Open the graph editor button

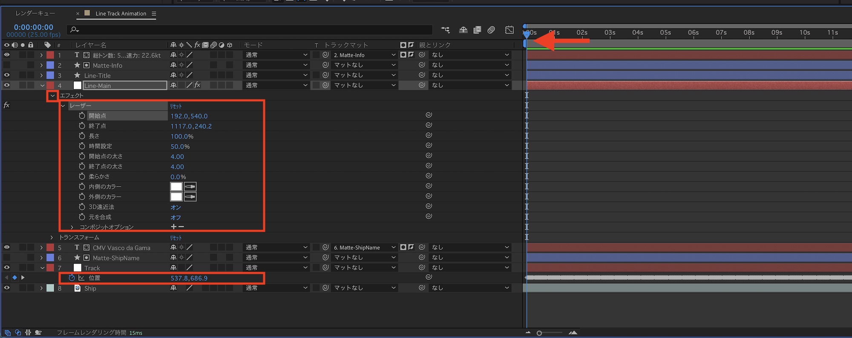pyautogui.click(x=509, y=30)
